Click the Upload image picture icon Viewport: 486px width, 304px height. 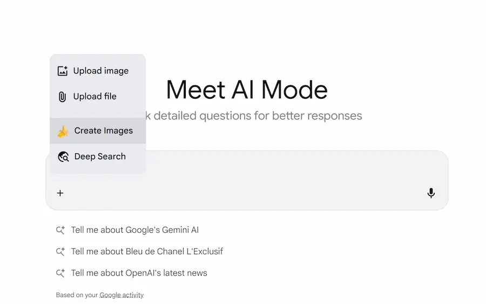coord(63,71)
